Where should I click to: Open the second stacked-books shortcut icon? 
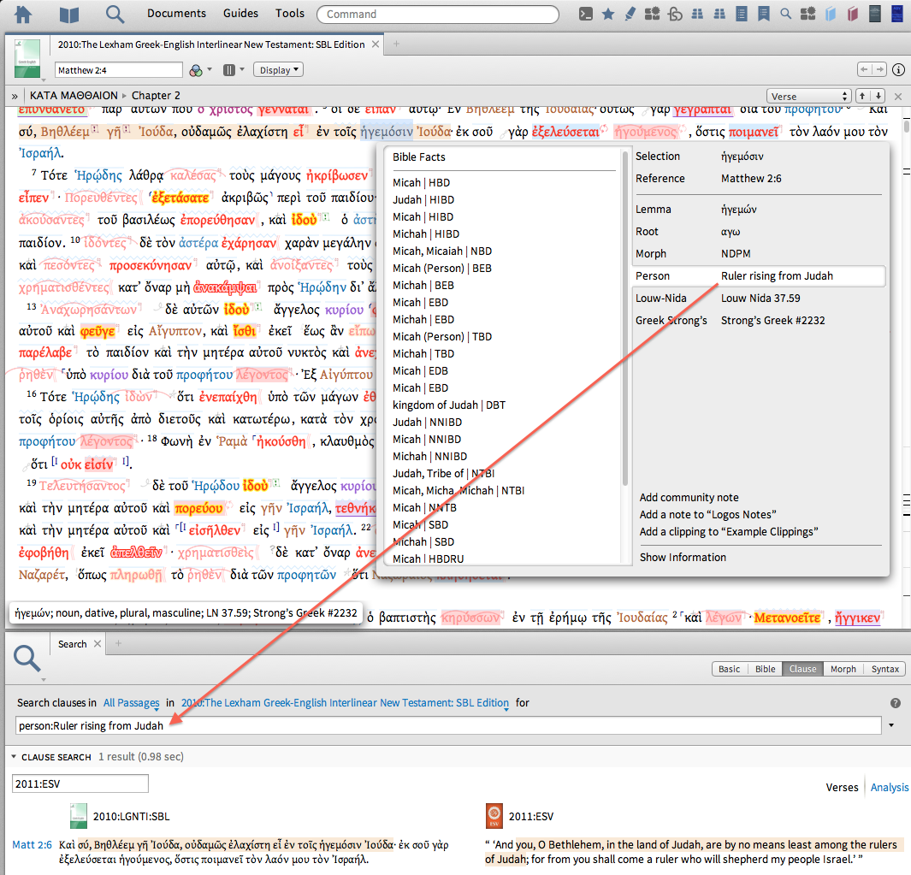pyautogui.click(x=719, y=14)
